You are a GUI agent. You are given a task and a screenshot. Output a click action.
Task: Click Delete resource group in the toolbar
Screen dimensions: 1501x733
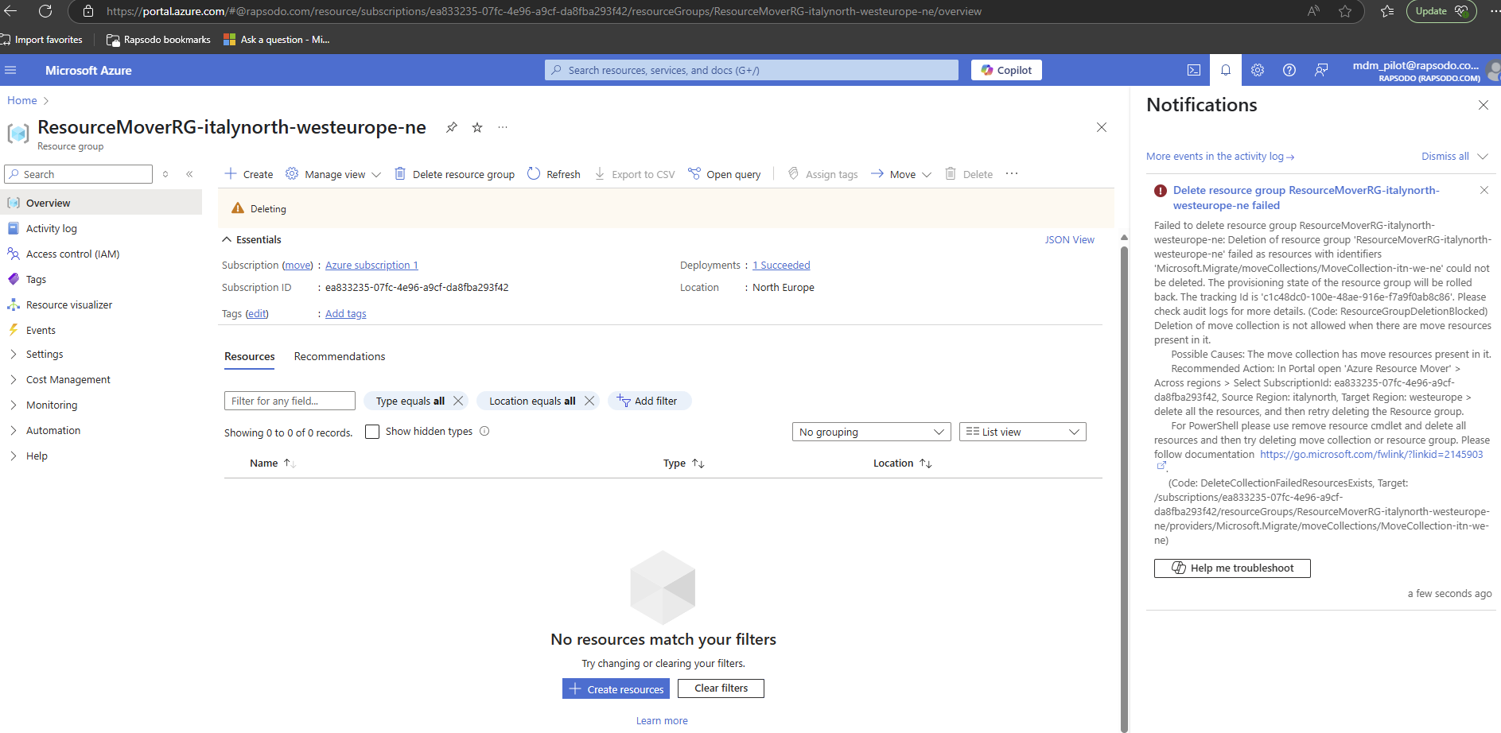pyautogui.click(x=455, y=174)
